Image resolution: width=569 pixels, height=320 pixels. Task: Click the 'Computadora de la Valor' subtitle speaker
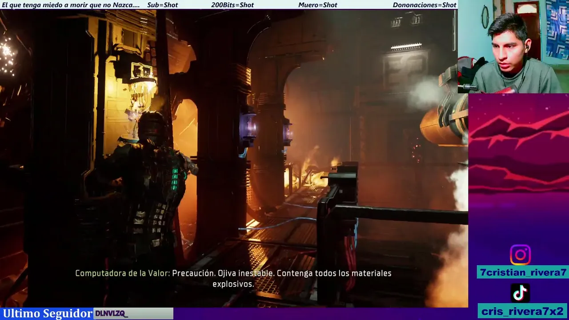tap(123, 273)
